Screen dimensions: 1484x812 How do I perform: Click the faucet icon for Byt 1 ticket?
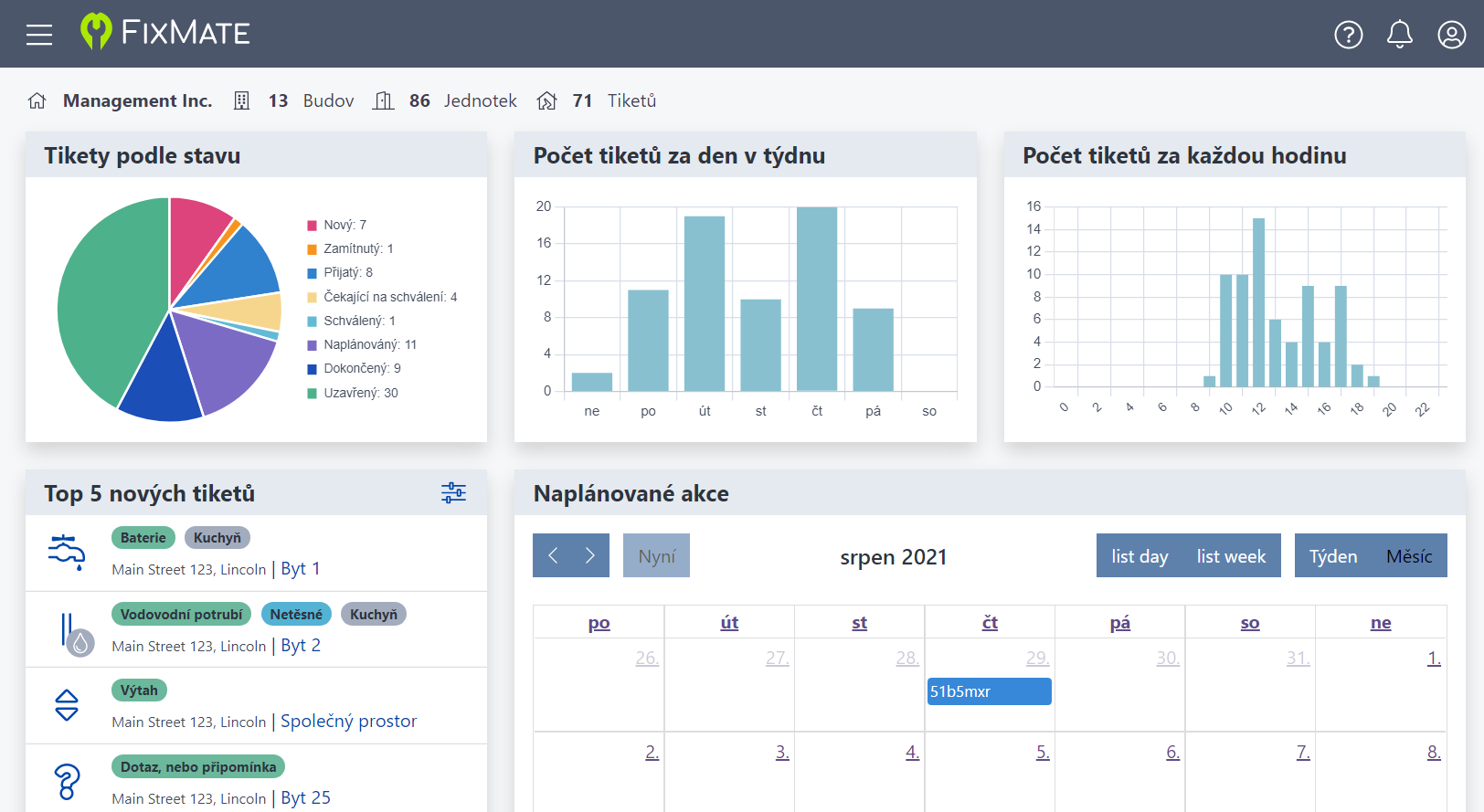click(67, 553)
